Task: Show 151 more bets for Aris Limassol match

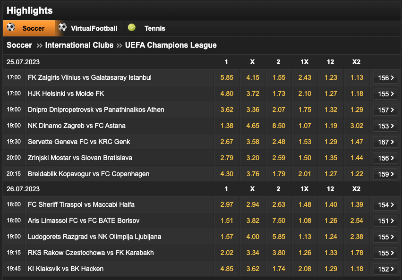Action: (x=385, y=221)
